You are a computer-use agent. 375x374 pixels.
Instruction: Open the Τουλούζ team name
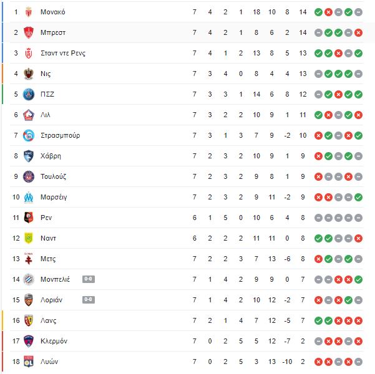pyautogui.click(x=53, y=176)
